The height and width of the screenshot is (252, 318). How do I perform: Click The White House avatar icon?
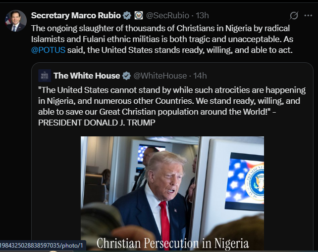click(45, 76)
